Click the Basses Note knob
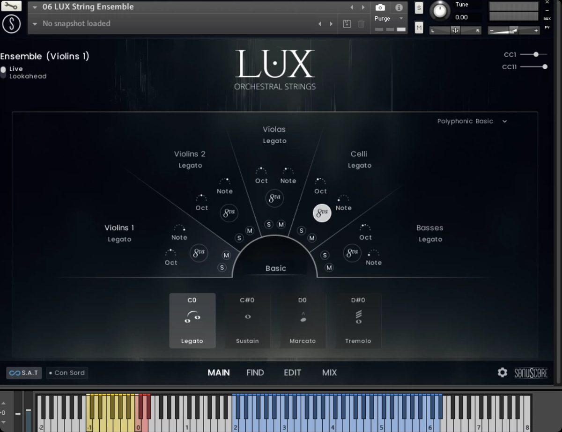Image resolution: width=562 pixels, height=432 pixels. [x=373, y=254]
